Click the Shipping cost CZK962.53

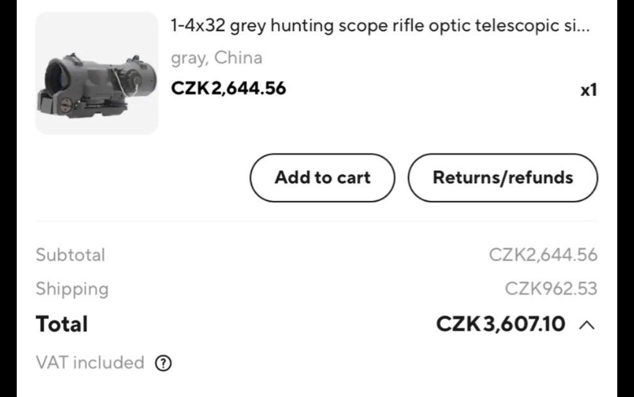pos(551,289)
